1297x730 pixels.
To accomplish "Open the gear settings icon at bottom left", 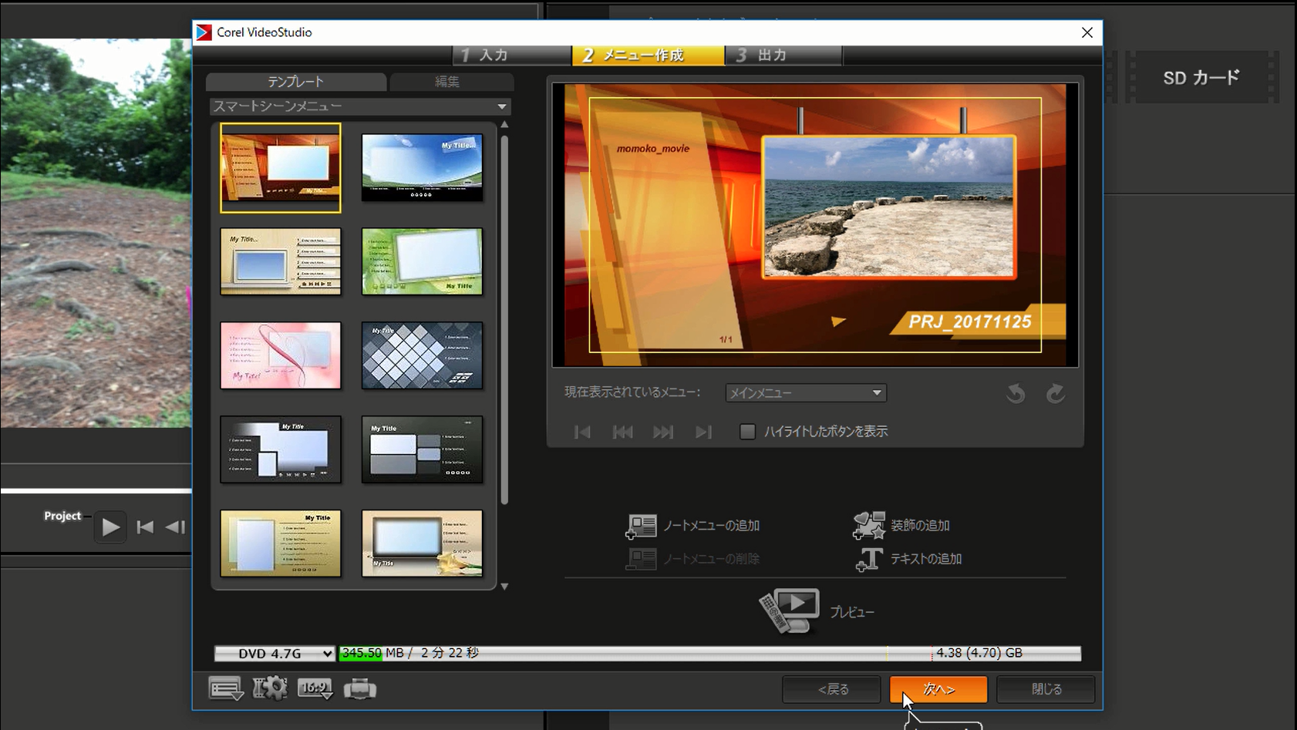I will point(270,688).
